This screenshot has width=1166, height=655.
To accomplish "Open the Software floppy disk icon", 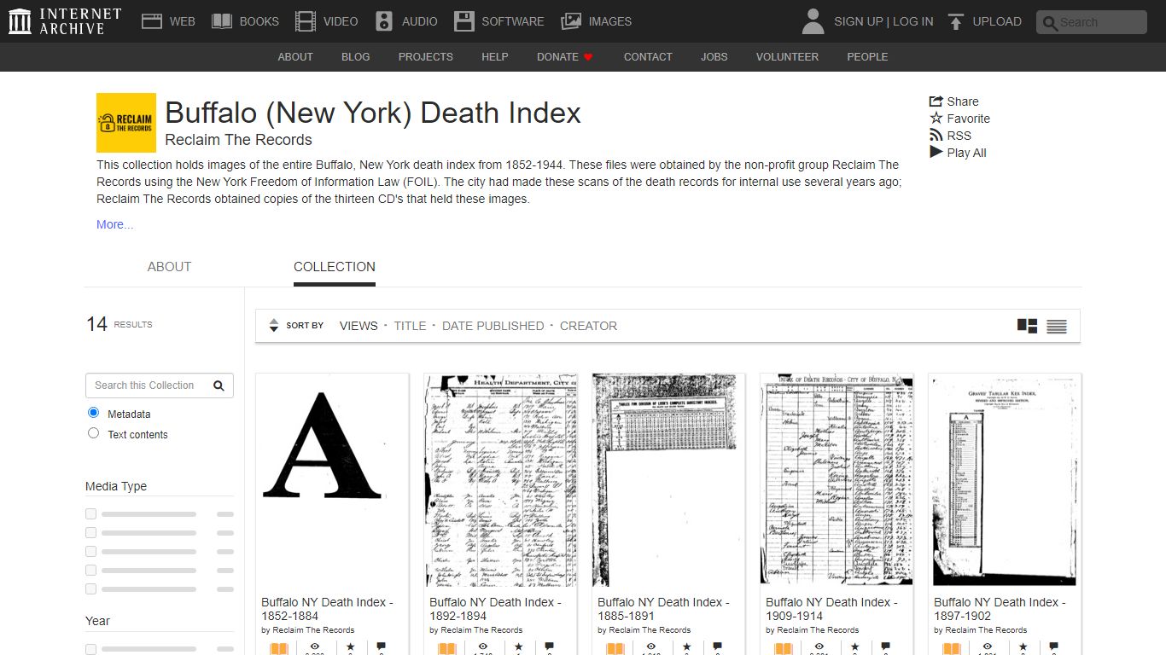I will click(x=463, y=21).
